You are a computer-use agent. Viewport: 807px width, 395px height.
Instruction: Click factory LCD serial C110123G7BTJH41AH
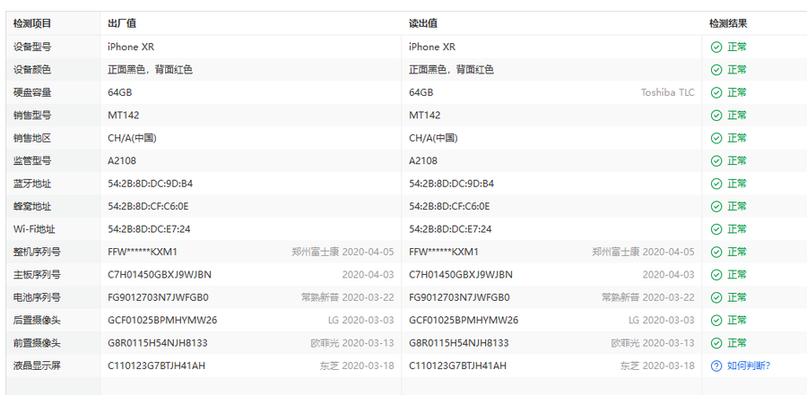click(156, 365)
